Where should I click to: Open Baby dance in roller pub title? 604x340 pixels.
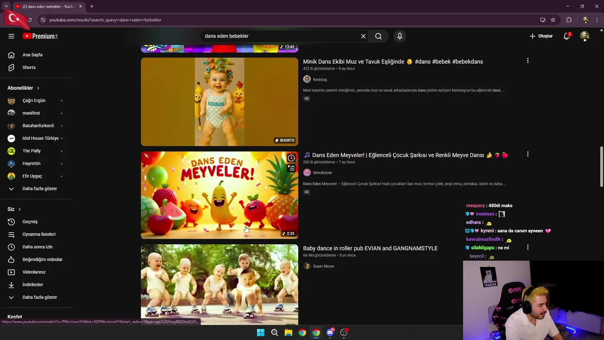pos(370,248)
